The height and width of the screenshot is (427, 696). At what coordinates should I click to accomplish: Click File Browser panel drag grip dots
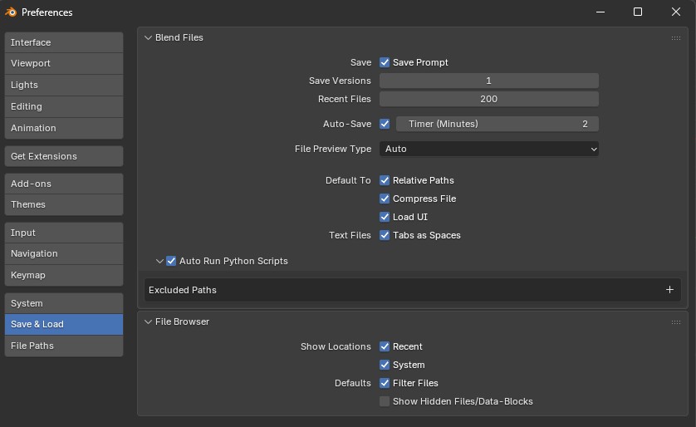[676, 322]
